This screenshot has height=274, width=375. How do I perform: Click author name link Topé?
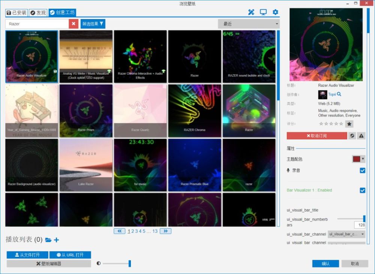332,94
